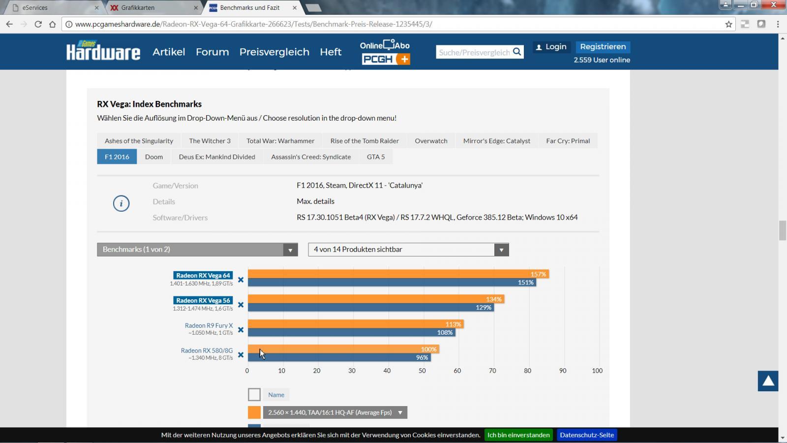Remove Radeon RX Vega 56 from chart

pyautogui.click(x=241, y=305)
